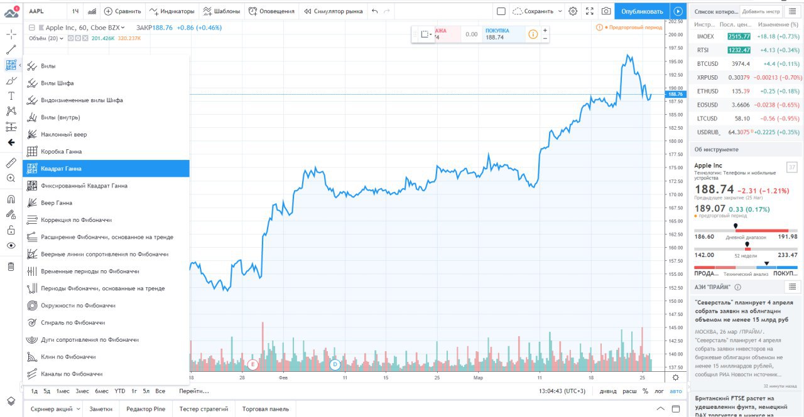Open the Торговая панель tab
The width and height of the screenshot is (804, 417).
(x=266, y=409)
